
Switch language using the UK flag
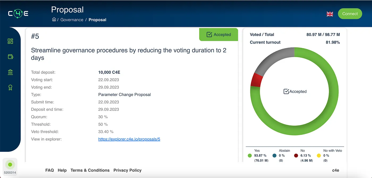pos(330,14)
